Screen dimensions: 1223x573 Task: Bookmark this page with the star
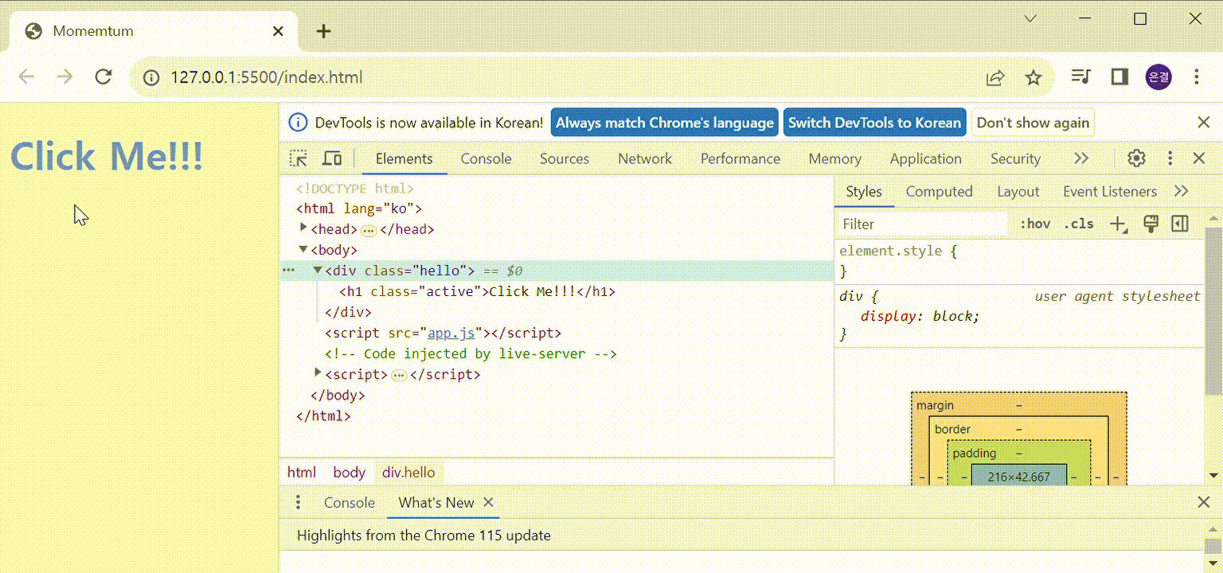[1033, 77]
